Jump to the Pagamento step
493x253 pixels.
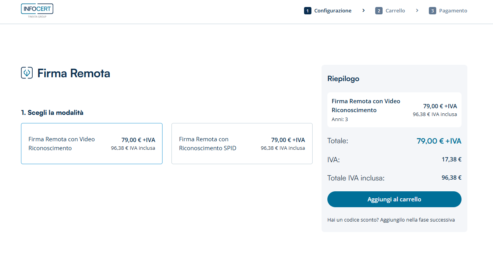[x=453, y=11]
